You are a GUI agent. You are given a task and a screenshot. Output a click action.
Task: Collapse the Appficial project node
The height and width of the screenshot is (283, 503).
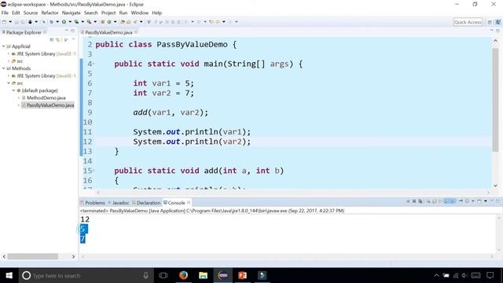[x=3, y=46]
